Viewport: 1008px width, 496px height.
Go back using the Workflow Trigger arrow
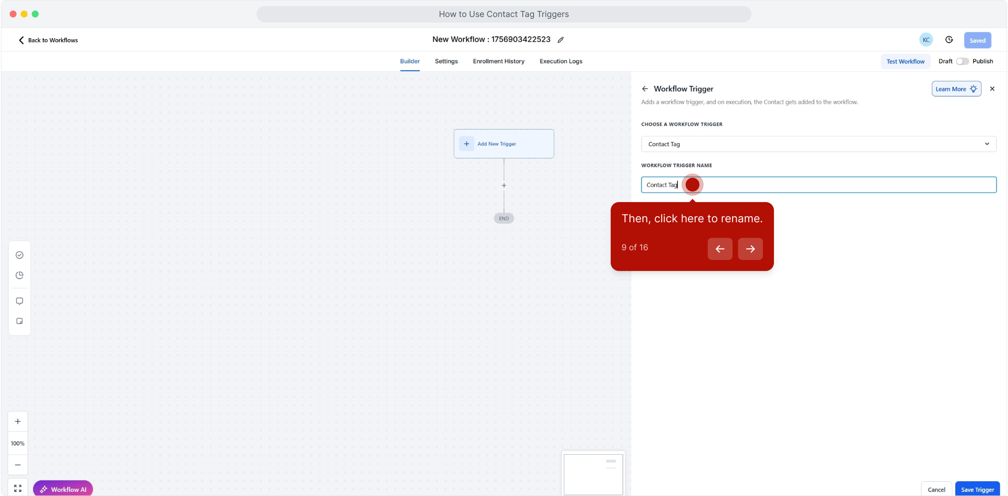pos(645,89)
